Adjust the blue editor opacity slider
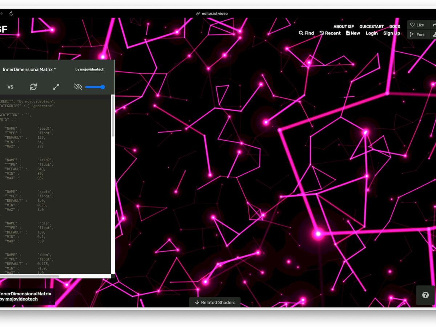Screen dimensions: 436x327 point(95,87)
